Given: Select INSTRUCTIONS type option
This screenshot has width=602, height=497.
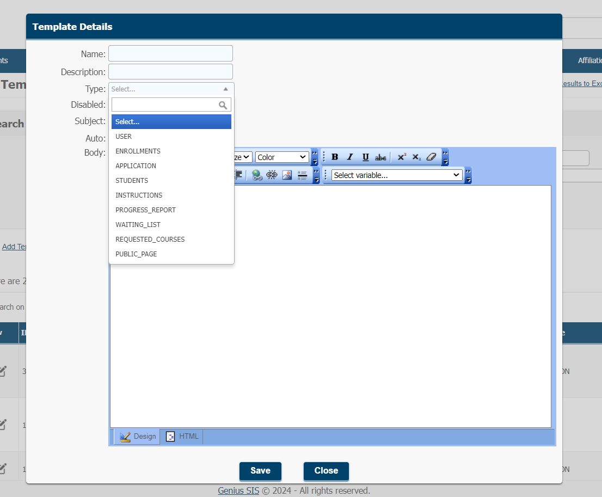Looking at the screenshot, I should (171, 195).
